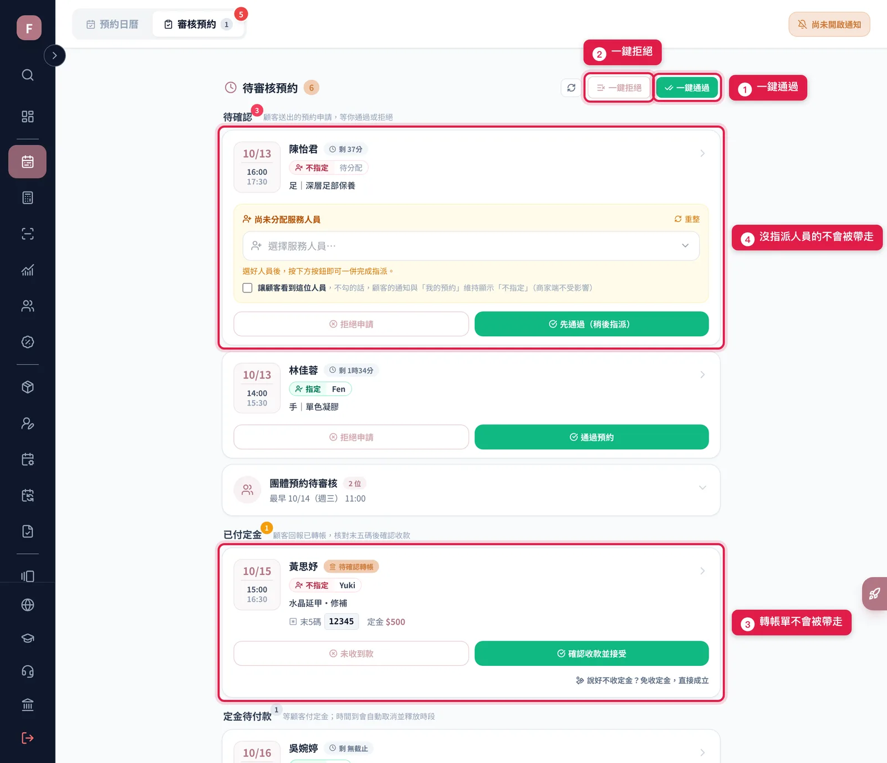The image size is (887, 763).
Task: Click the floating rocket icon button
Action: [875, 594]
